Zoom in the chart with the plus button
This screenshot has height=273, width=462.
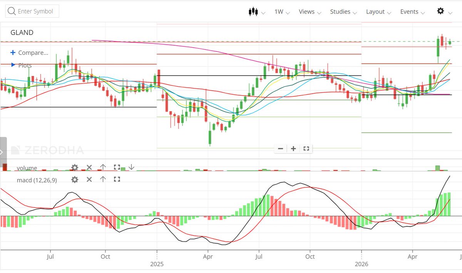click(293, 149)
